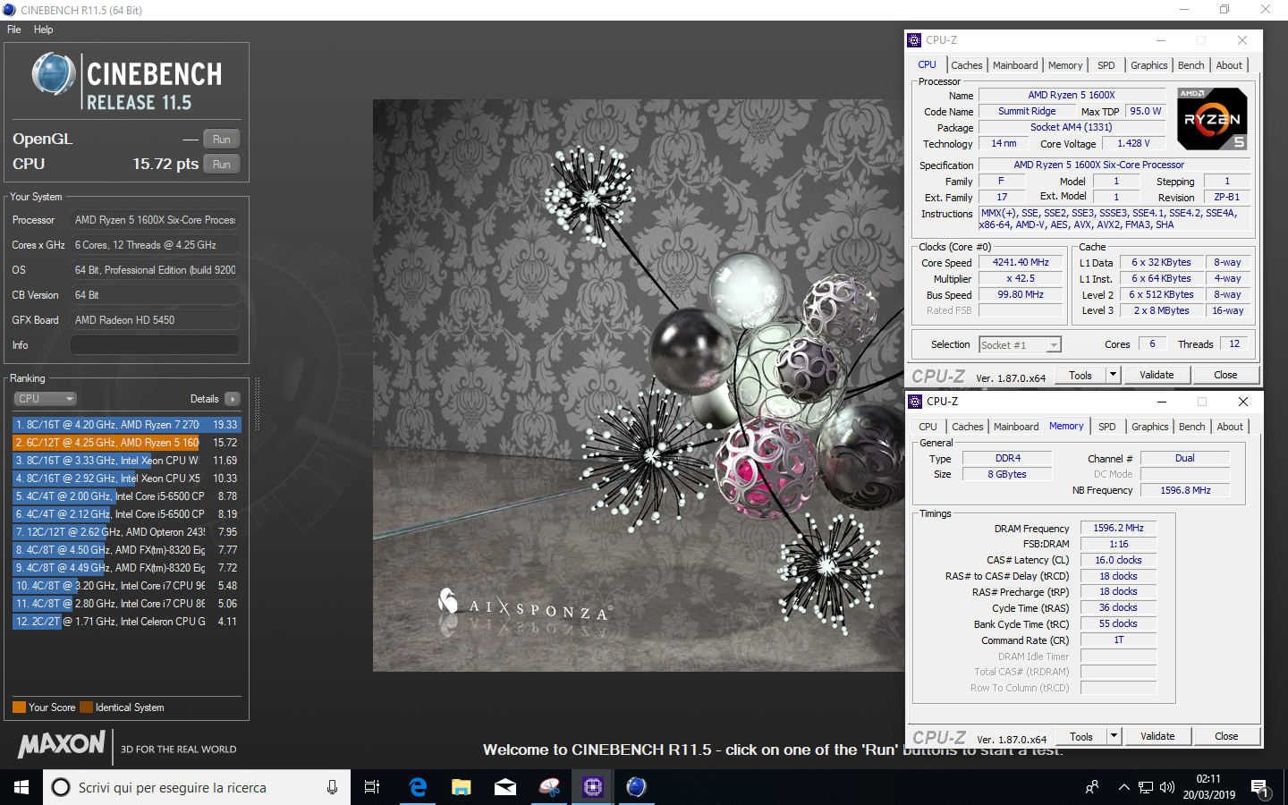This screenshot has width=1288, height=805.
Task: Open the Socket #1 selection dropdown
Action: (x=1020, y=345)
